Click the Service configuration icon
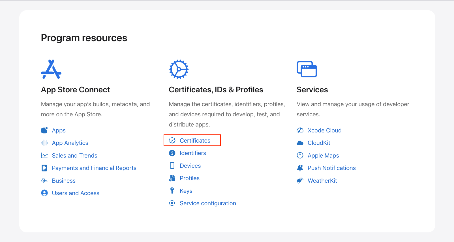The height and width of the screenshot is (242, 454). click(172, 203)
